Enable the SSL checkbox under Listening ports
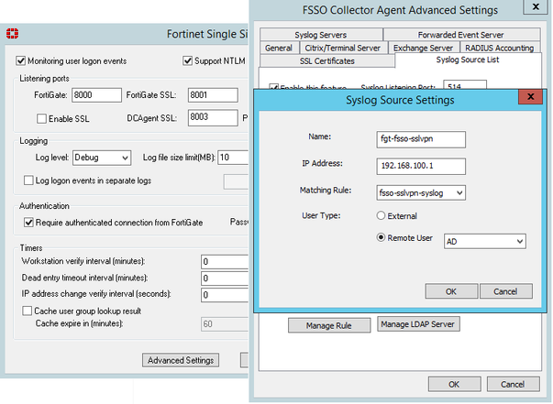This screenshot has width=553, height=404. pyautogui.click(x=41, y=118)
